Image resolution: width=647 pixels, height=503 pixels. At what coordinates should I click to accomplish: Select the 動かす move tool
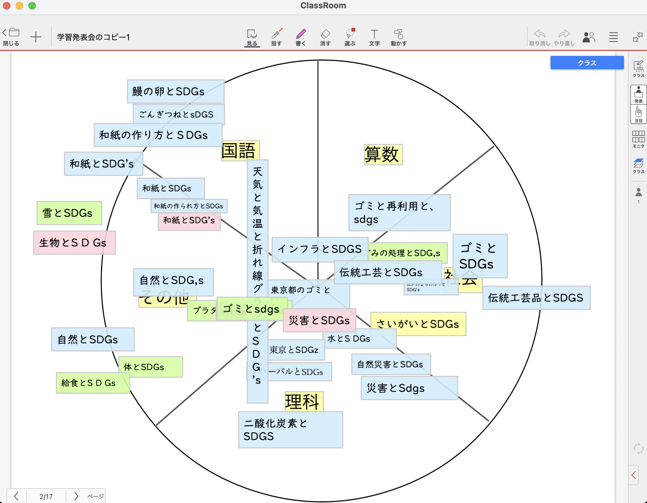398,37
